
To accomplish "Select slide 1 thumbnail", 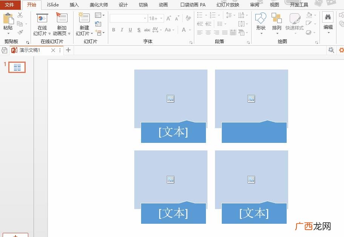I will 17,67.
